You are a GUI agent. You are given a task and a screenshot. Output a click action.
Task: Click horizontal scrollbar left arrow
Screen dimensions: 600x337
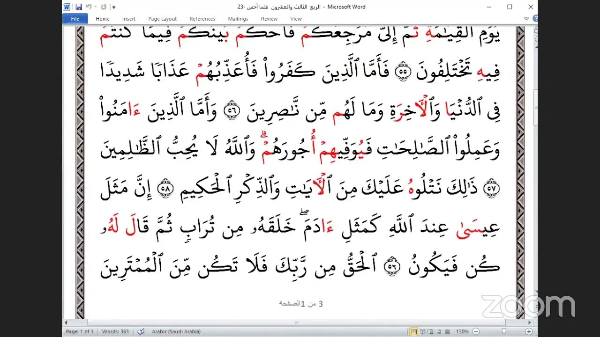click(x=66, y=322)
